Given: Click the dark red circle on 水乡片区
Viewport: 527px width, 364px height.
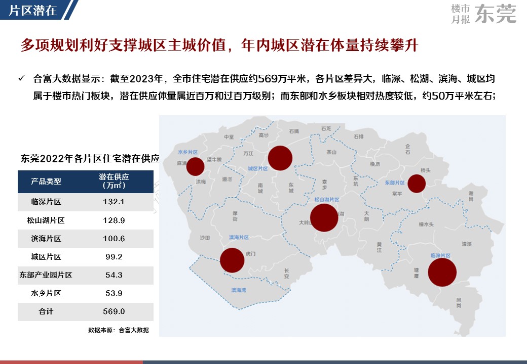Looking at the screenshot, I should point(195,166).
